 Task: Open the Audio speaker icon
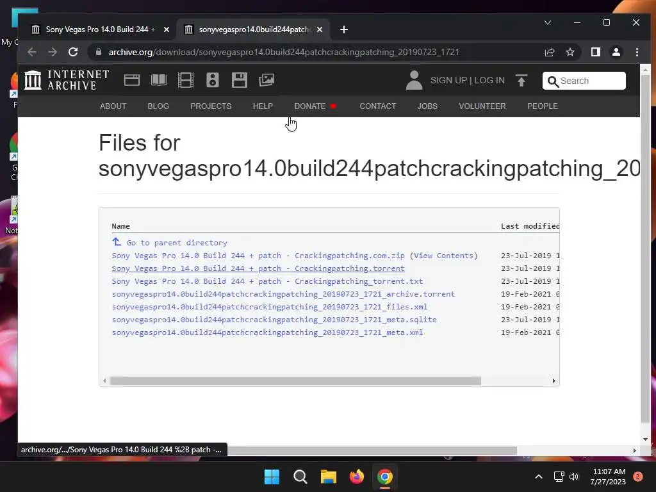(213, 80)
